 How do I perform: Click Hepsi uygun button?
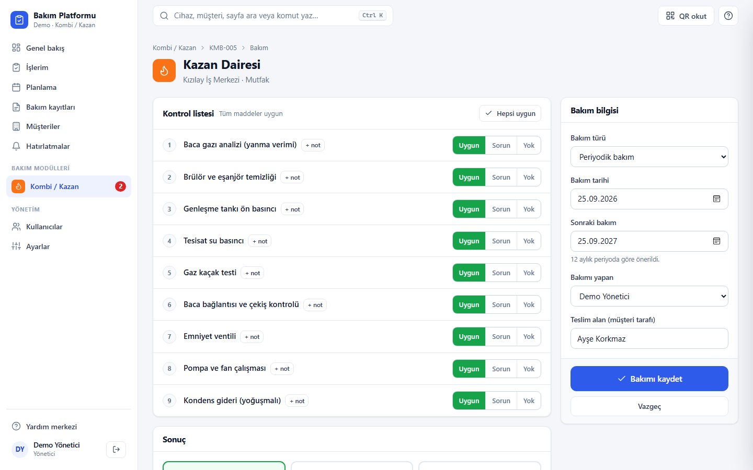[x=510, y=113]
